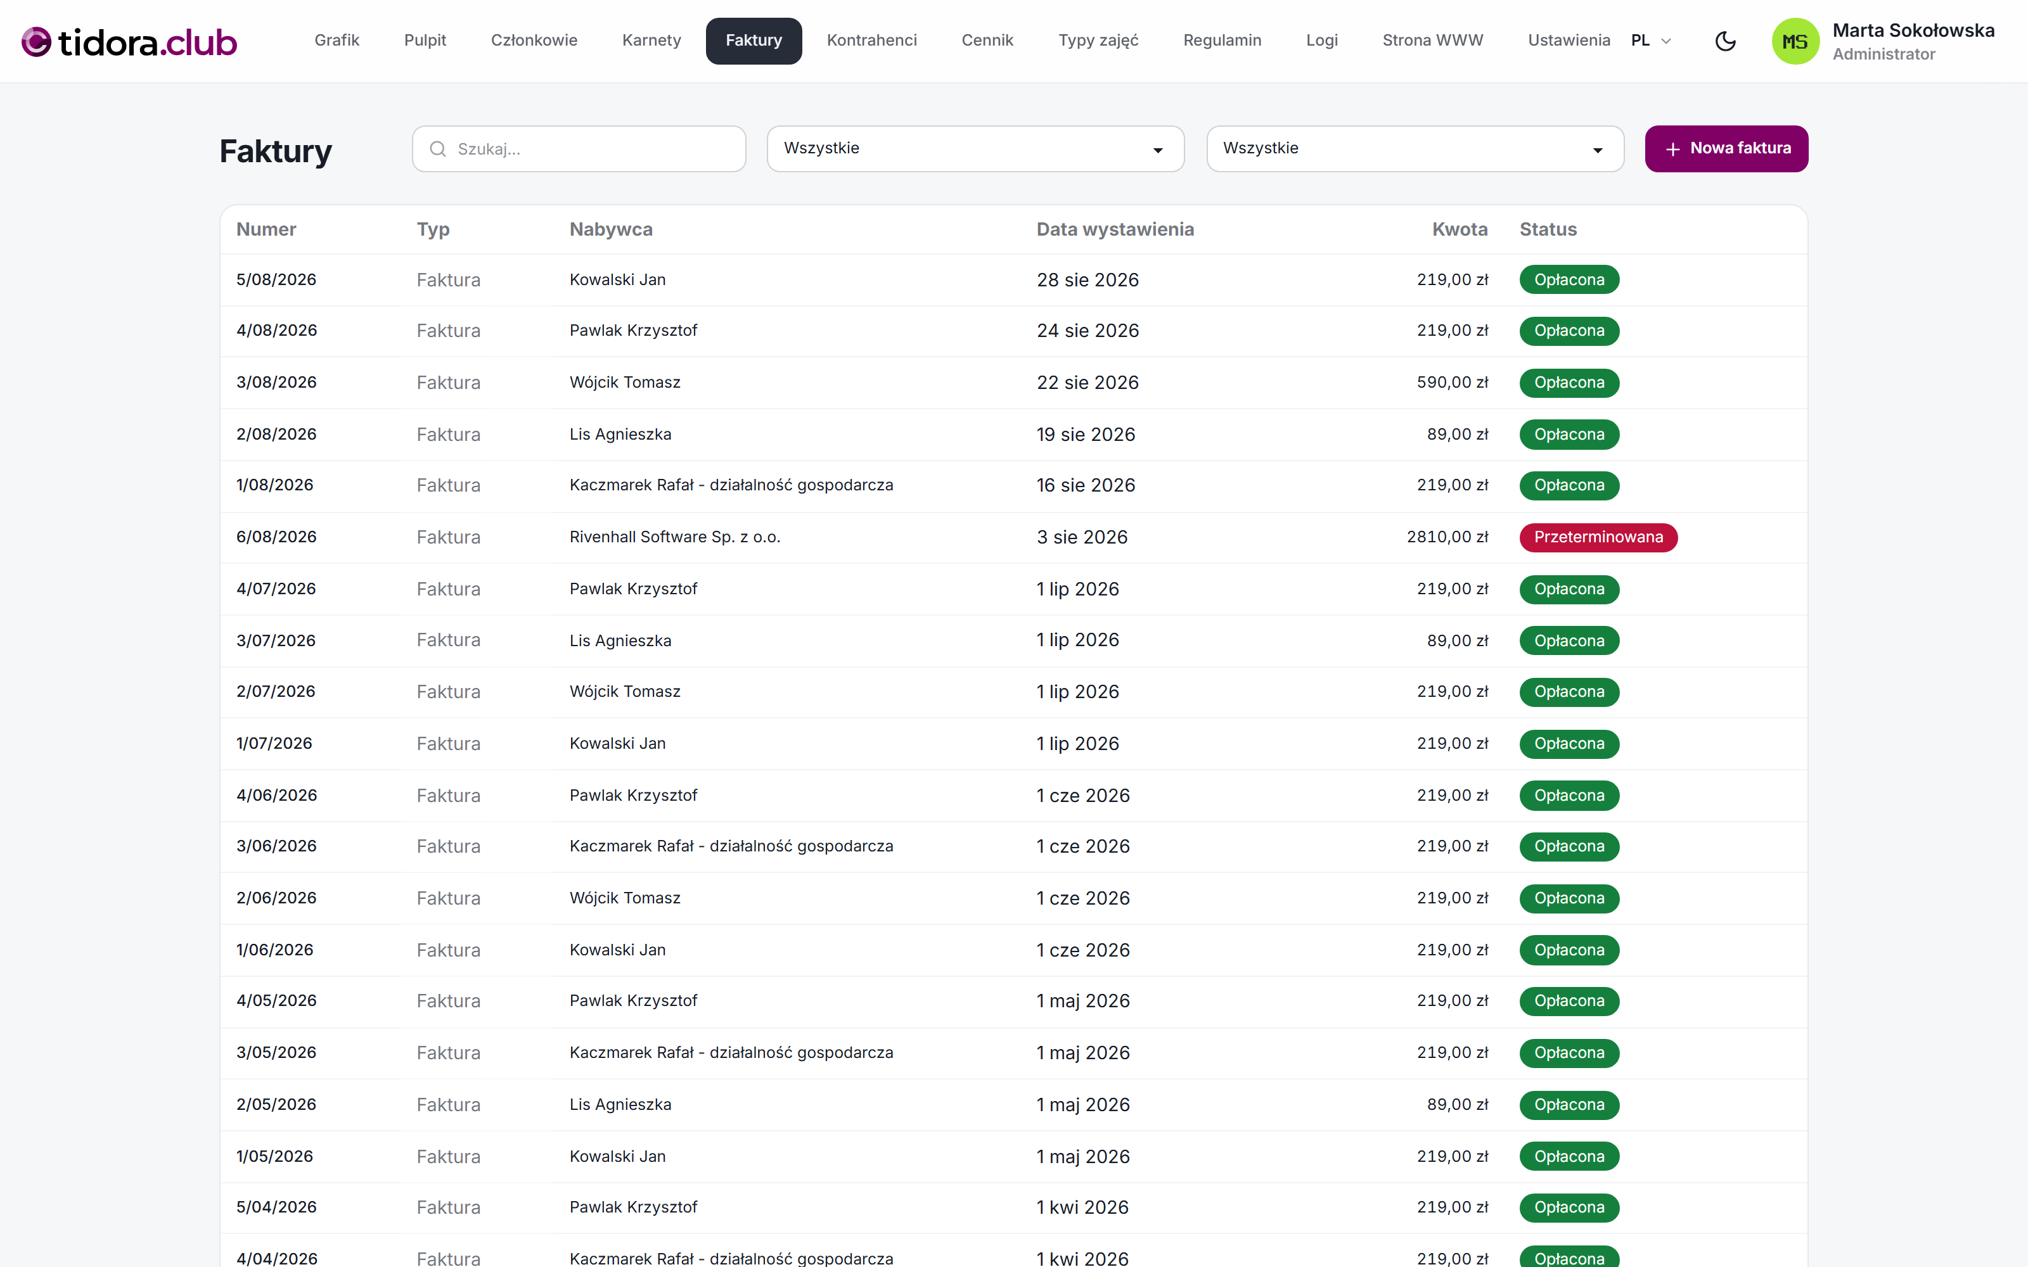
Task: Open invoice 5/08/2026 for Kowalski Jan
Action: [x=1013, y=280]
